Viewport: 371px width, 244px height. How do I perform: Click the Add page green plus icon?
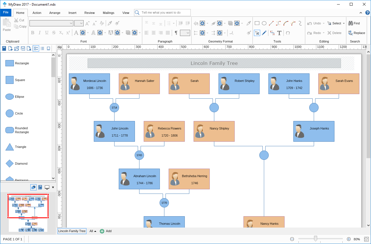(x=102, y=231)
